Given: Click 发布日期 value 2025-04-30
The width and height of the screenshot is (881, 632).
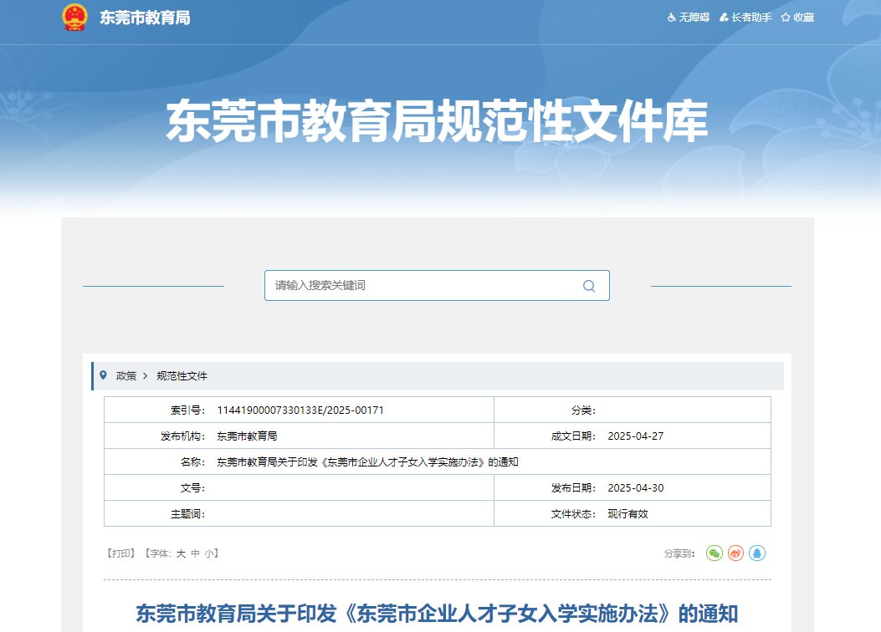Looking at the screenshot, I should (x=636, y=487).
